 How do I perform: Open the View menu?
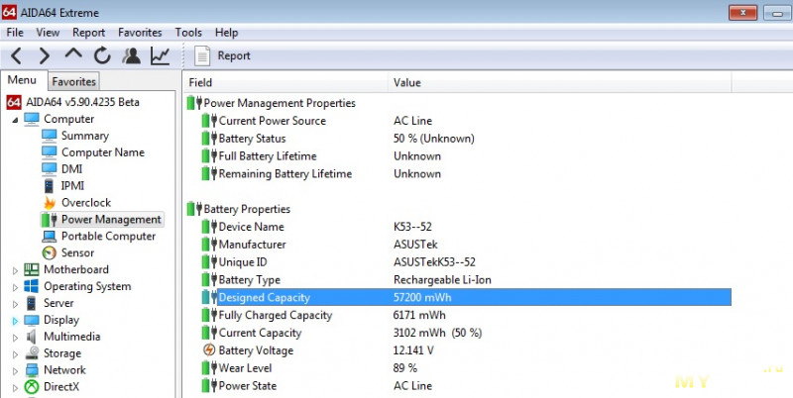[48, 33]
